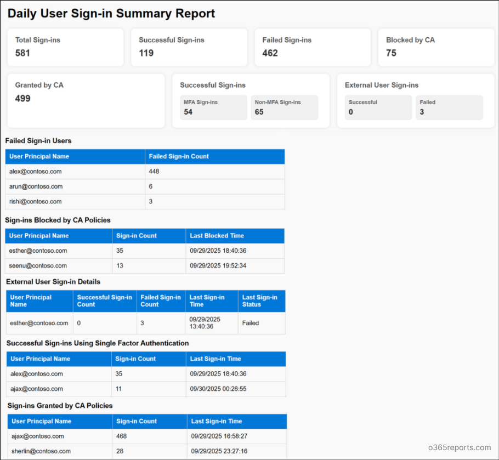Open the Failed Sign-ins card showing 462
499x460 pixels.
[x=313, y=47]
